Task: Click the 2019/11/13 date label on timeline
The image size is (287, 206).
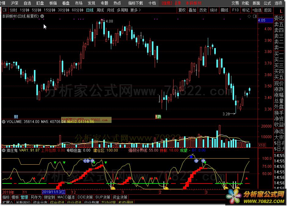Action: point(54,192)
